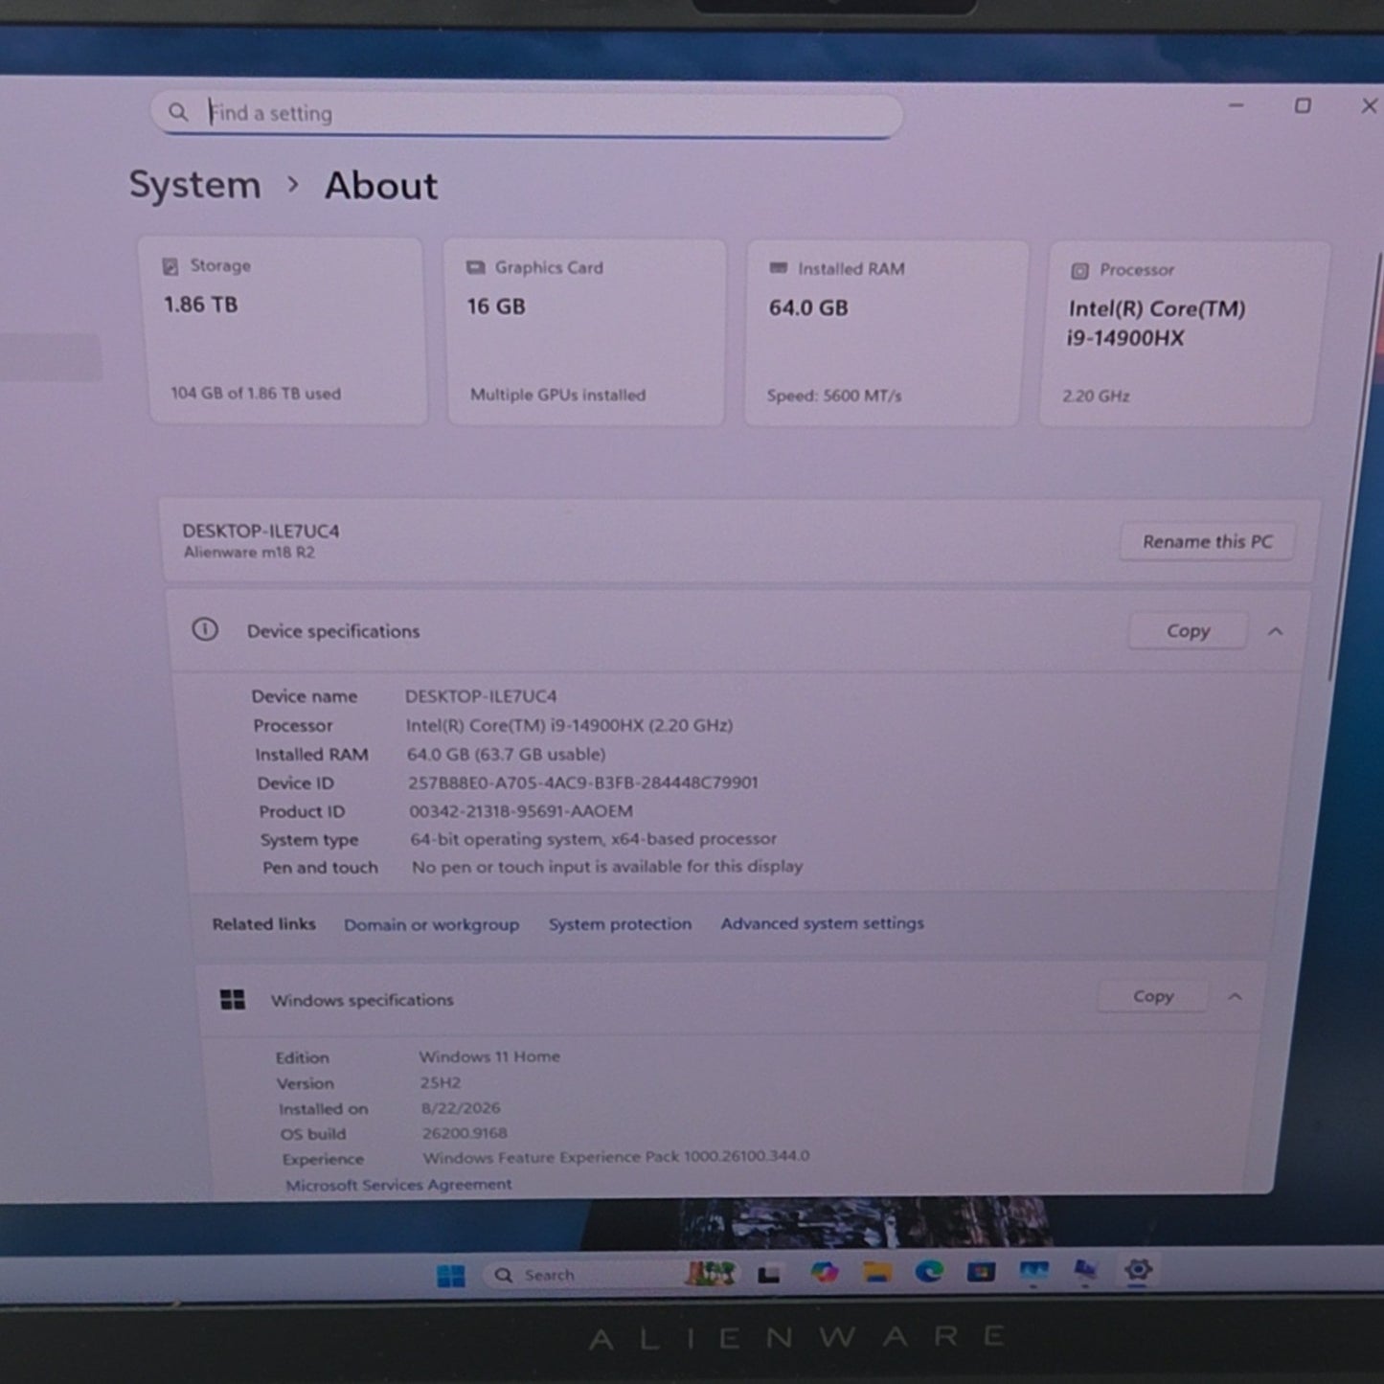Go back to System in the breadcrumb

tap(195, 185)
